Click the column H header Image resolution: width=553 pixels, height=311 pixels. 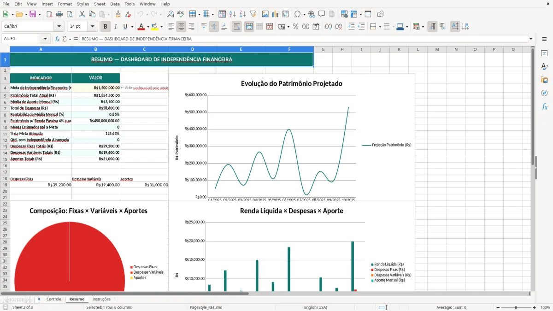[x=342, y=49]
